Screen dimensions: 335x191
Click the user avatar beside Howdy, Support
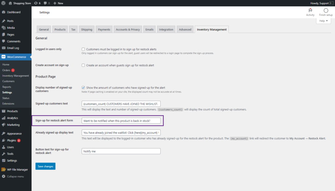(x=332, y=3)
